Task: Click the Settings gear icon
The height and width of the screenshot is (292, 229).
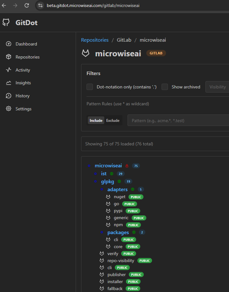Action: [x=9, y=108]
